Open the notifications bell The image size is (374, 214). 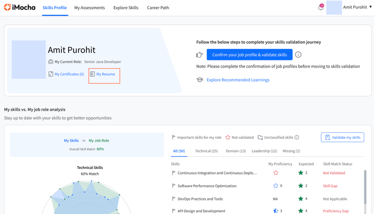[x=321, y=8]
